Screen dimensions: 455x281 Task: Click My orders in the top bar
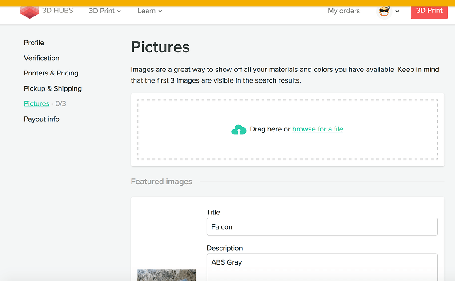click(344, 11)
